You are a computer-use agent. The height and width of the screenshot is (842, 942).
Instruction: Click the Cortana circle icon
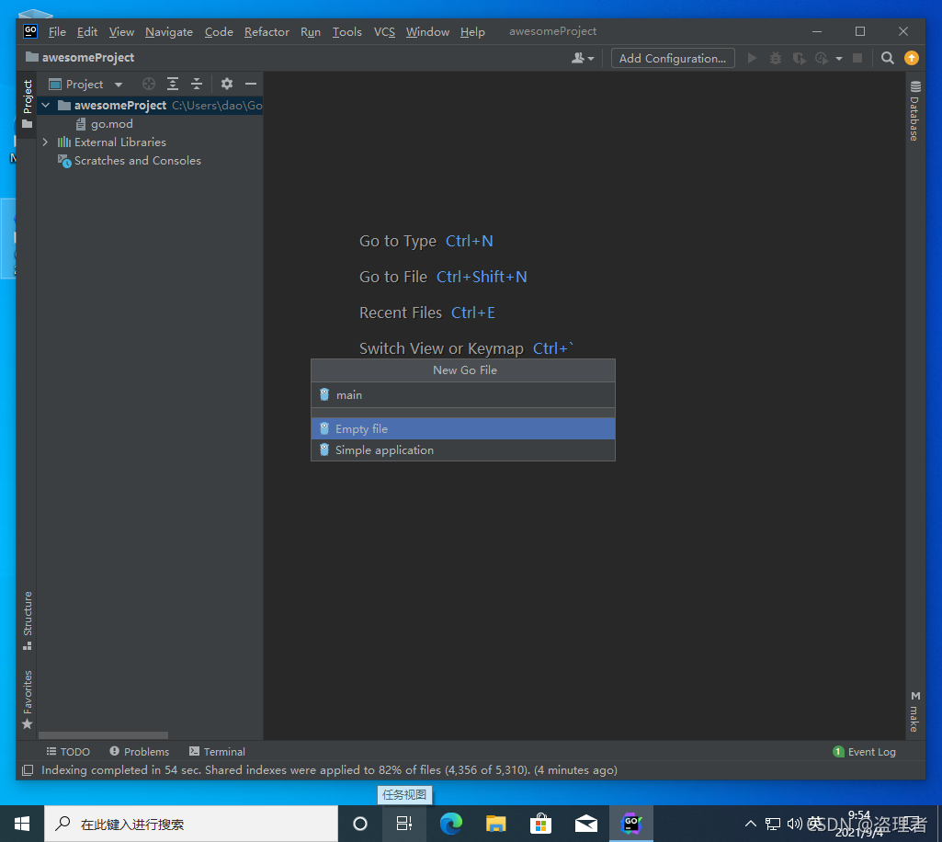coord(360,824)
